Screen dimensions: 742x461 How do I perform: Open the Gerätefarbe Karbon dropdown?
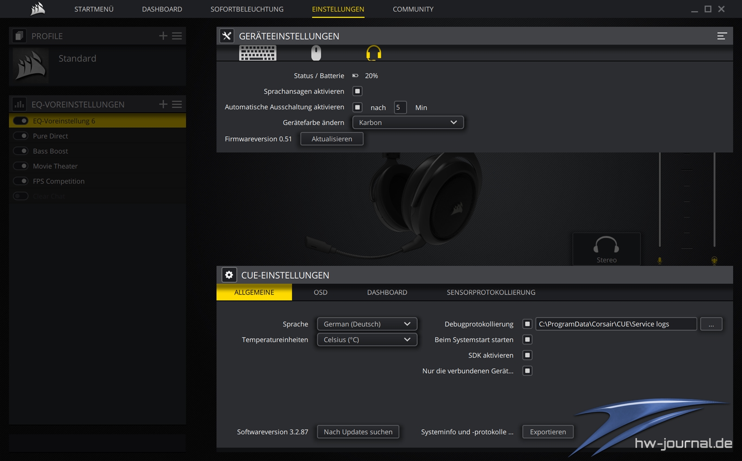408,122
